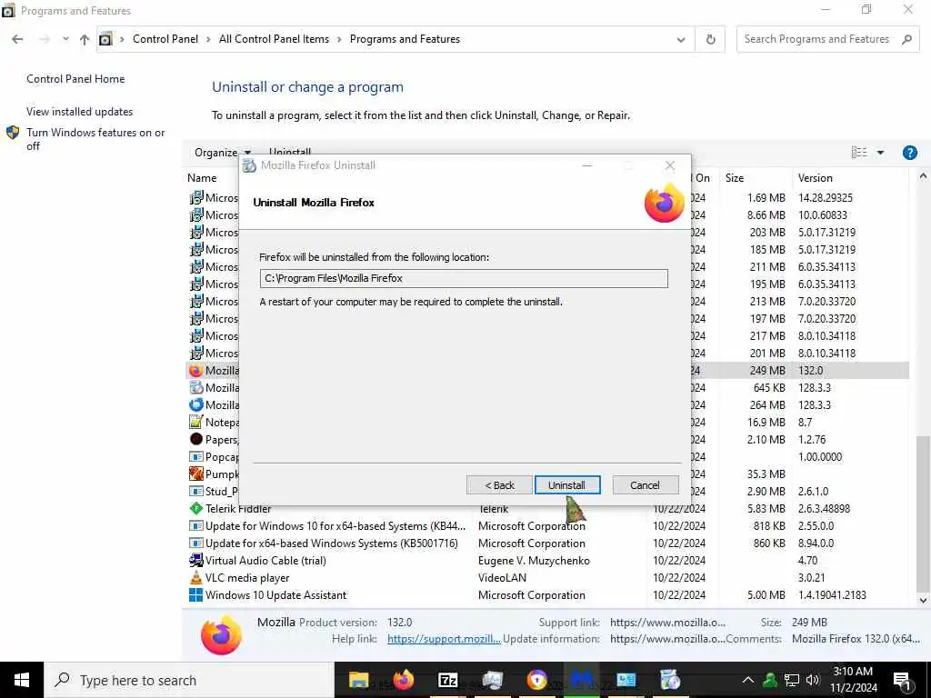Select the Papers row dark round icon
This screenshot has width=931, height=698.
196,439
